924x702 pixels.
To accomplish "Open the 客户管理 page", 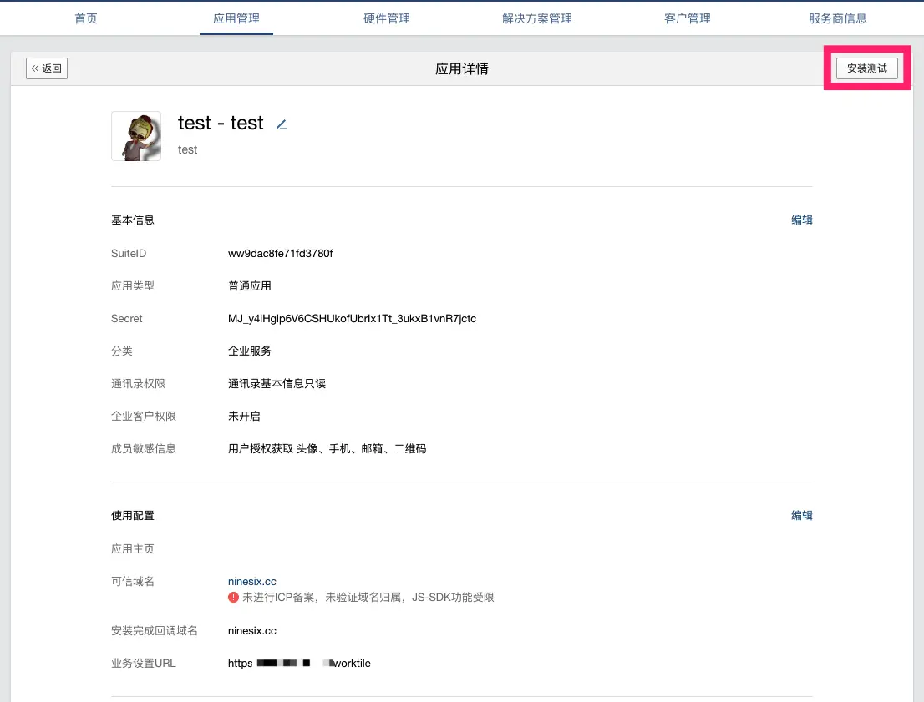I will [x=688, y=18].
